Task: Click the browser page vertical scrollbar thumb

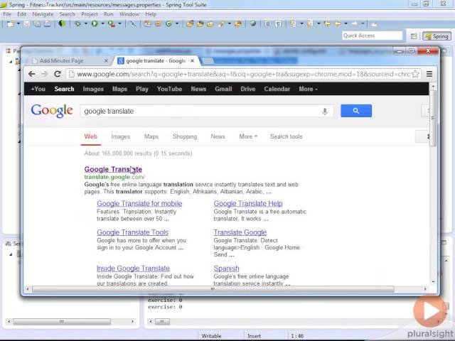Action: coord(433,118)
